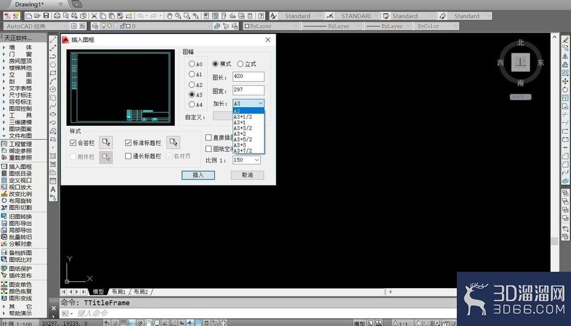The width and height of the screenshot is (571, 326).
Task: Open the ByLayer layer color dropdown
Action: click(271, 26)
